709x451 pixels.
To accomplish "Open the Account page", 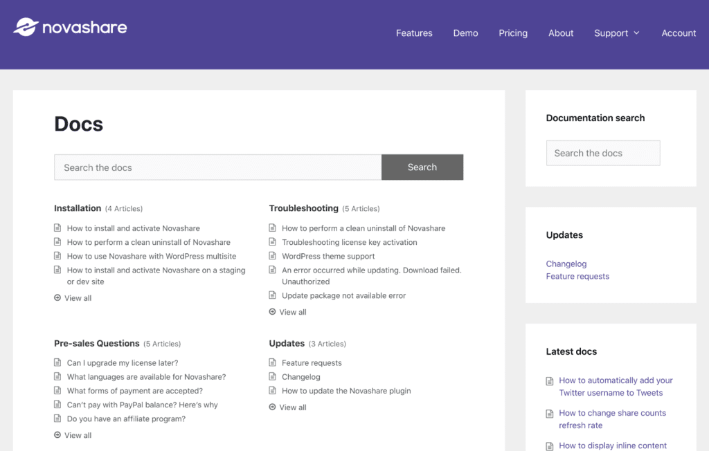I will (679, 33).
